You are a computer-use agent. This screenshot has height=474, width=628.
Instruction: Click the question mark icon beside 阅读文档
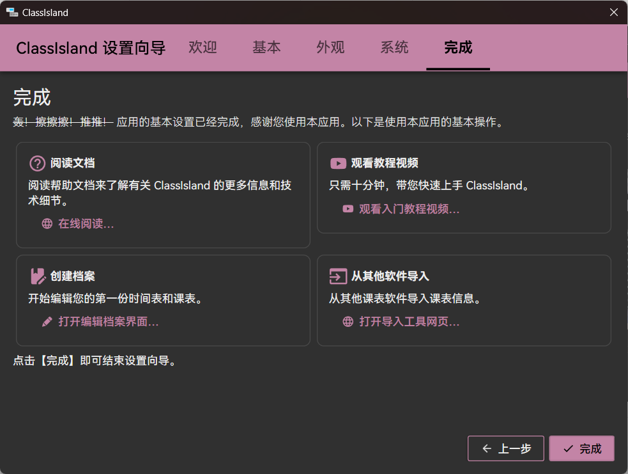pyautogui.click(x=38, y=163)
